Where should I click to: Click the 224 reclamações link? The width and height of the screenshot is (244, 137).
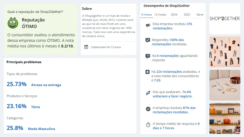169,72
